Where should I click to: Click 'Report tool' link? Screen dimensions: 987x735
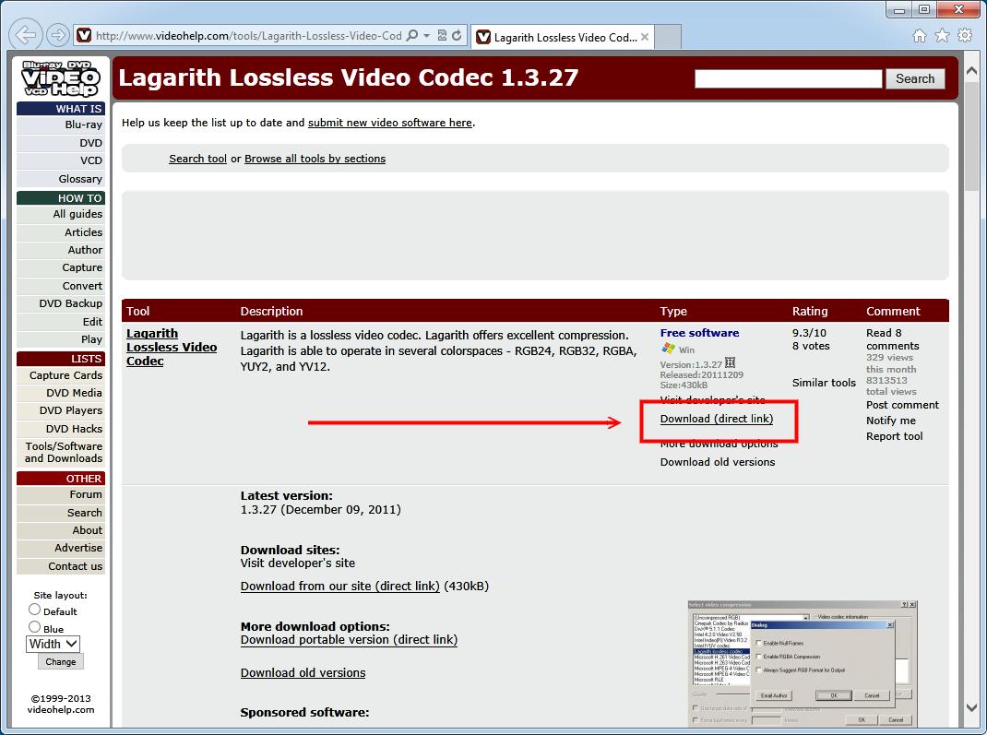pyautogui.click(x=894, y=436)
